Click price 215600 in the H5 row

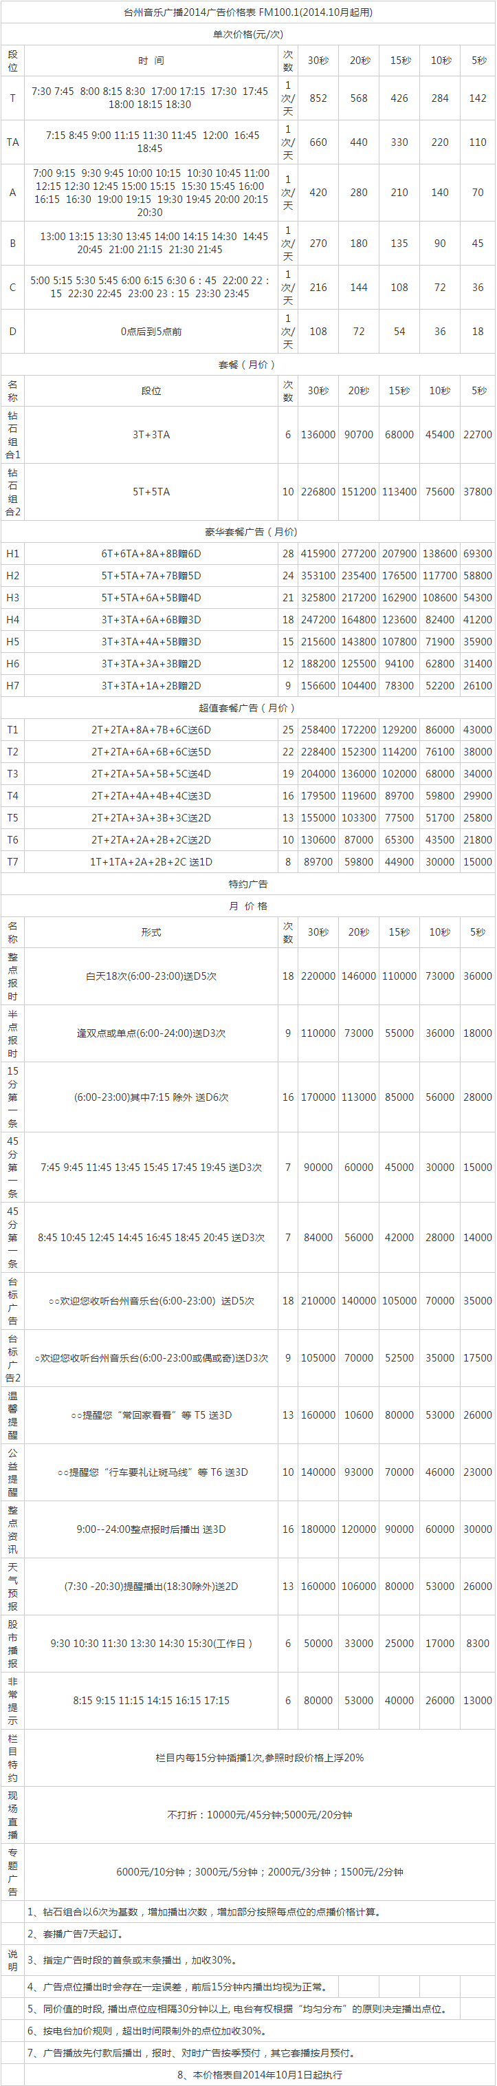(318, 641)
